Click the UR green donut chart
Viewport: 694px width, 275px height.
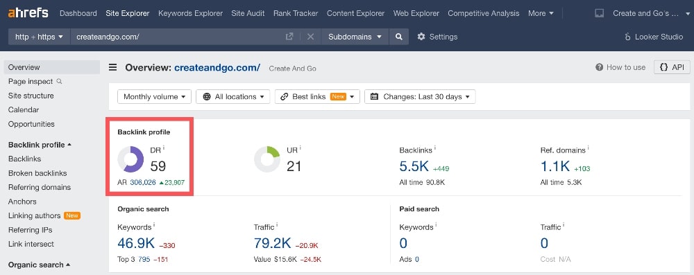point(267,159)
